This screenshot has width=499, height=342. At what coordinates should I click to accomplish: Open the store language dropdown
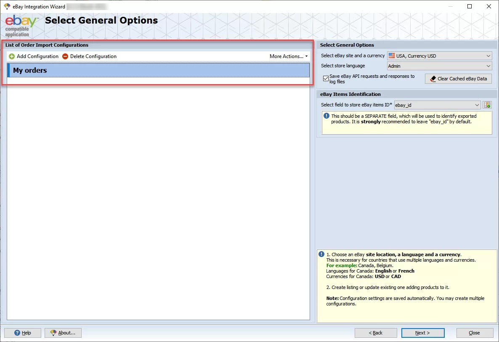point(440,66)
